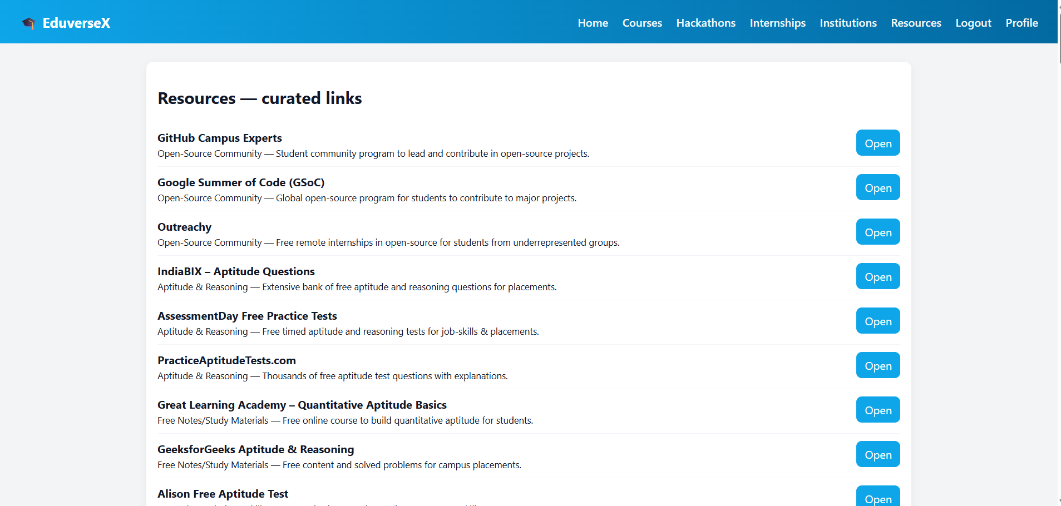The width and height of the screenshot is (1061, 506).
Task: Click the description about leading open-source projects
Action: pyautogui.click(x=373, y=153)
